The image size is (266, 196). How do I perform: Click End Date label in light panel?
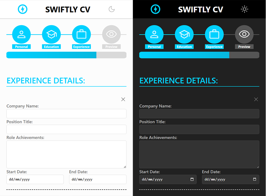78,172
